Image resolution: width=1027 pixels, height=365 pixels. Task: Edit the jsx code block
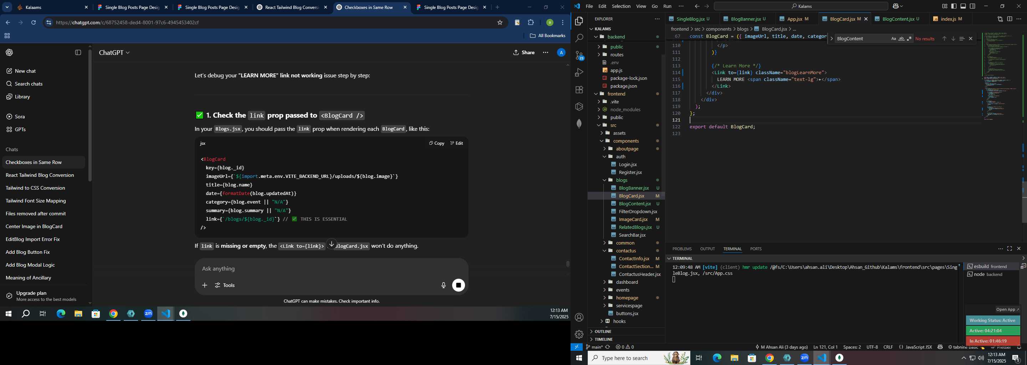(x=456, y=143)
